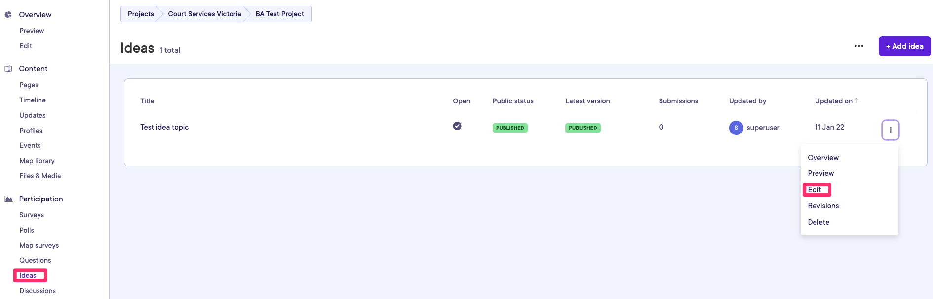This screenshot has height=299, width=933.
Task: Click the Content book icon in sidebar
Action: click(x=8, y=69)
